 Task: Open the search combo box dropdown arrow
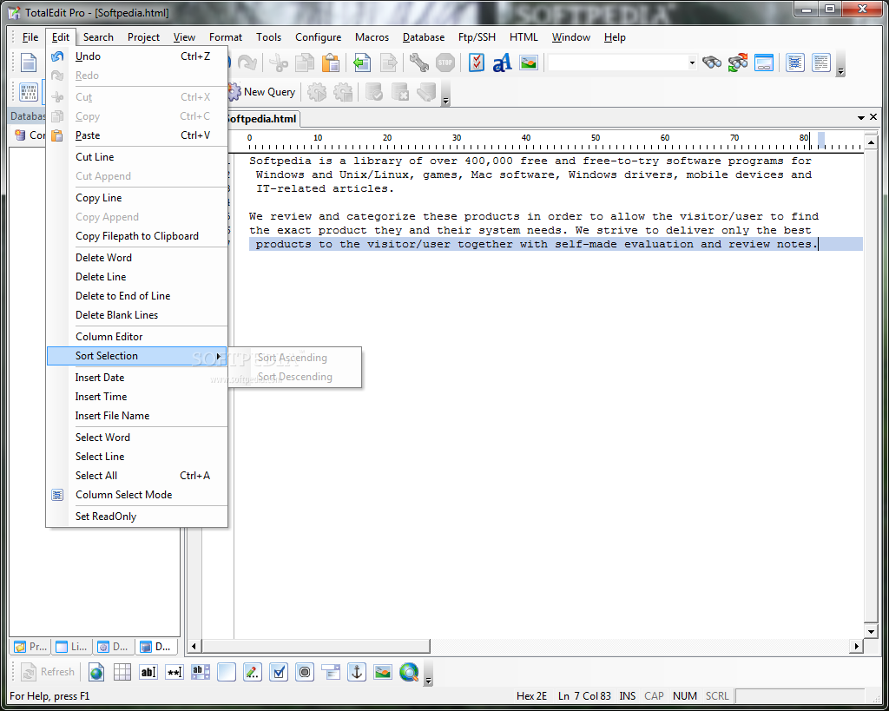[692, 63]
